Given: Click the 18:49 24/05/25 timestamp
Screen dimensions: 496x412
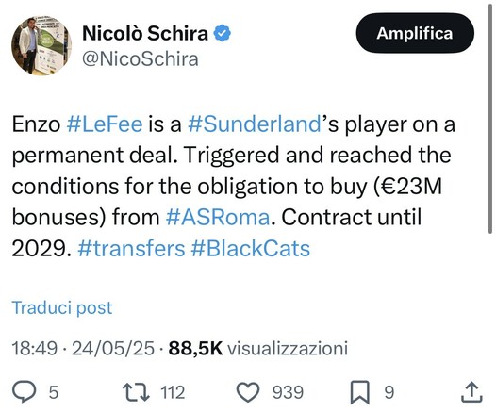Looking at the screenshot, I should (x=83, y=349).
